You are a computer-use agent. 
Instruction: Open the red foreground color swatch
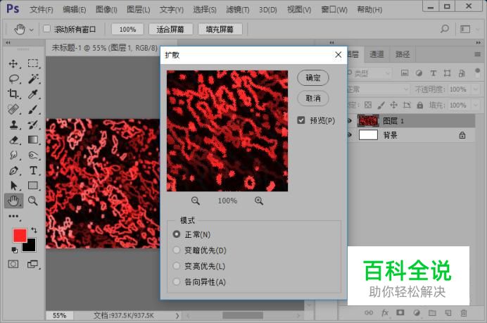tap(19, 235)
